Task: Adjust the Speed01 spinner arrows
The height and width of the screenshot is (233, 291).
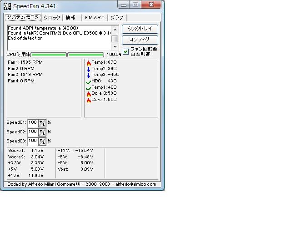Action: 42,123
